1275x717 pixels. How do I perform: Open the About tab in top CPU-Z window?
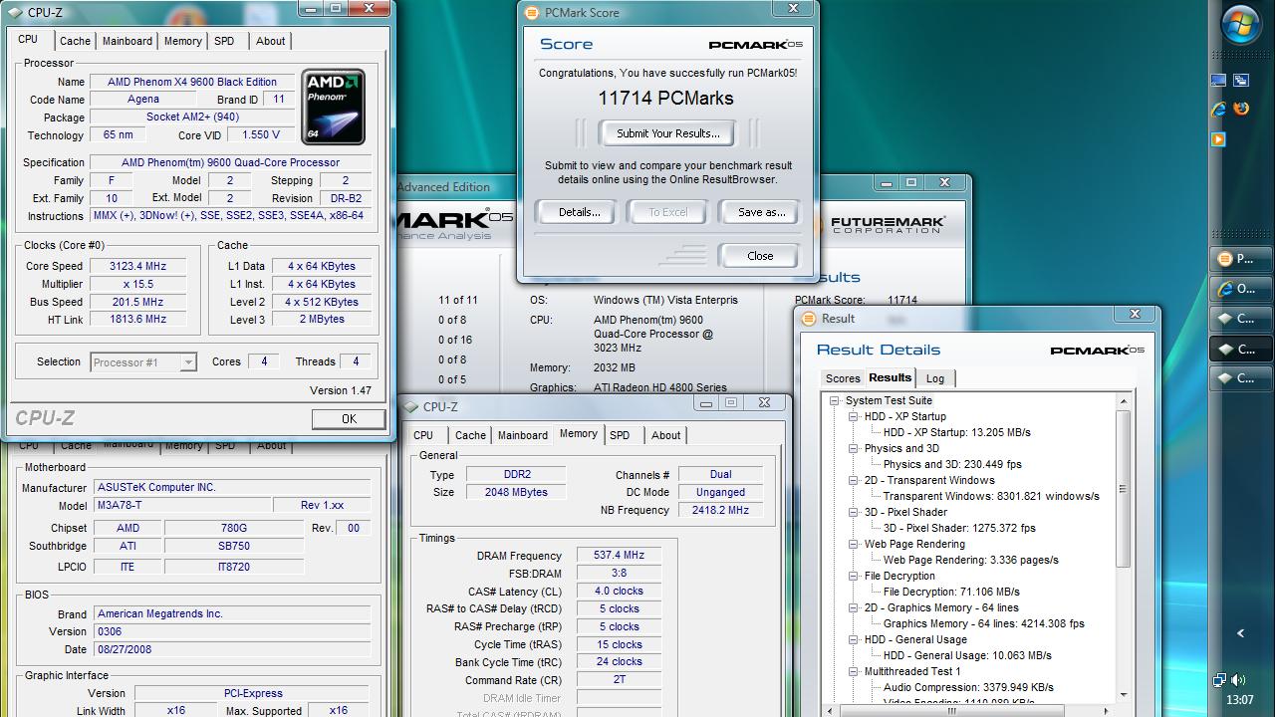pos(270,41)
